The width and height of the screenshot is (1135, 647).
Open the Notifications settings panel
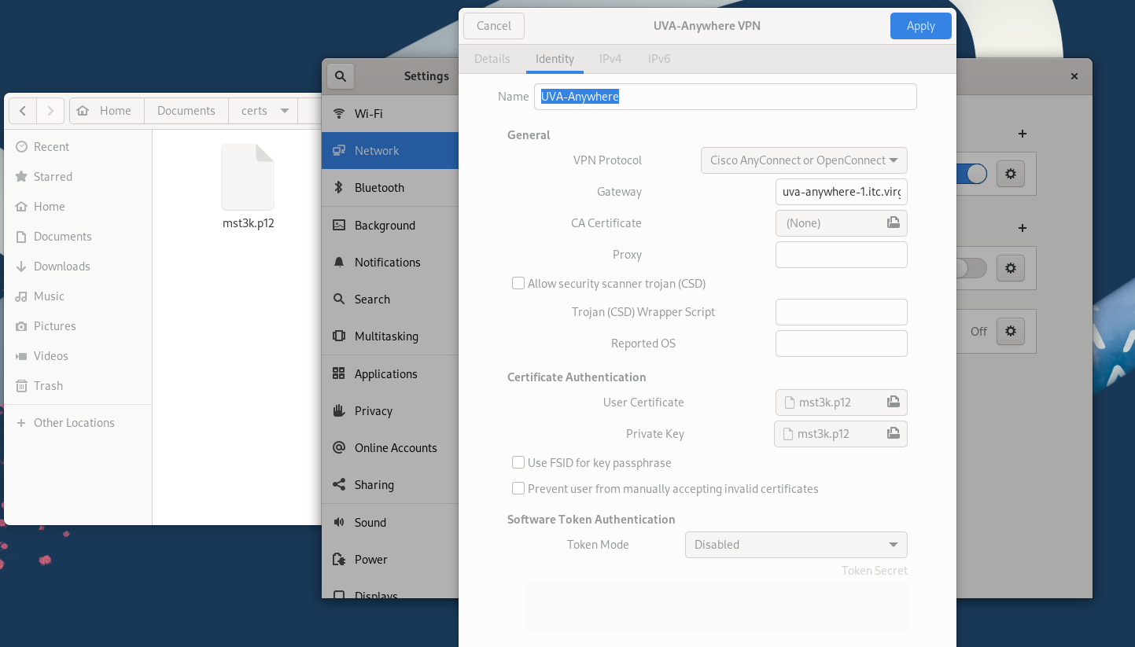point(387,262)
